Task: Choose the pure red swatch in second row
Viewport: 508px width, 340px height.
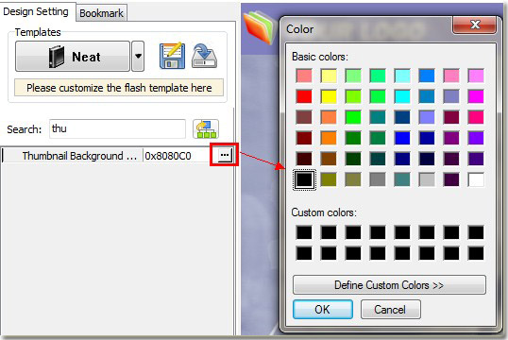Action: coord(304,96)
